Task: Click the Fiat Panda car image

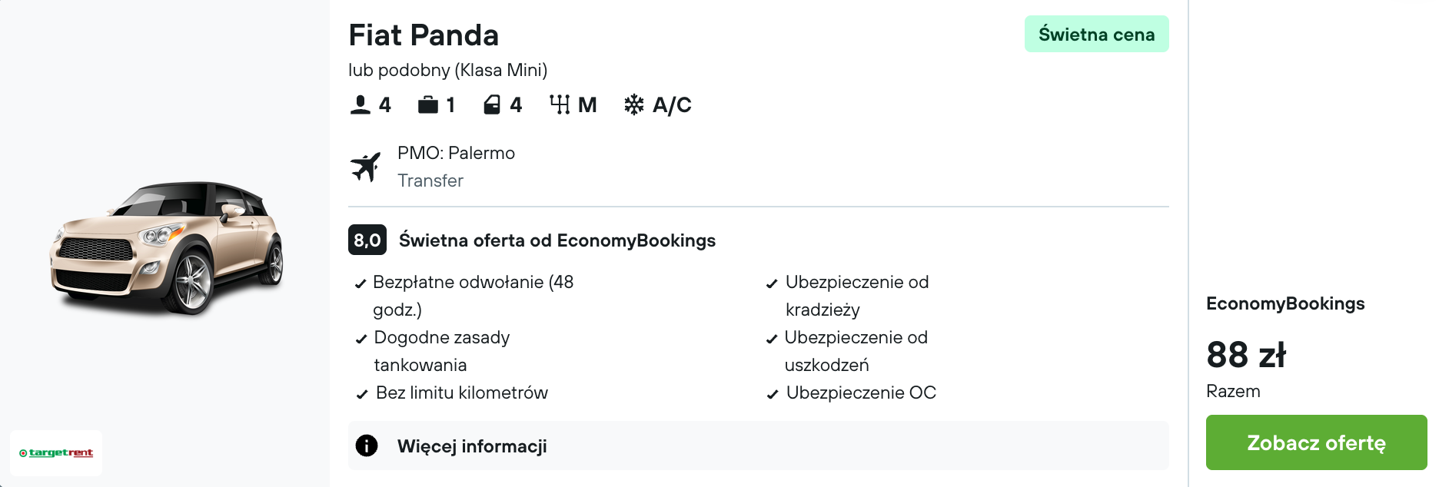Action: coord(167,247)
